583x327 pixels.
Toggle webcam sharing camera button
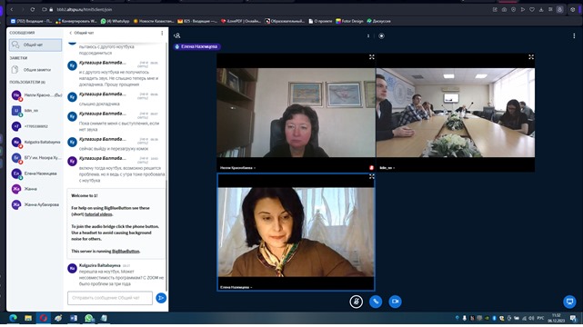pyautogui.click(x=395, y=302)
